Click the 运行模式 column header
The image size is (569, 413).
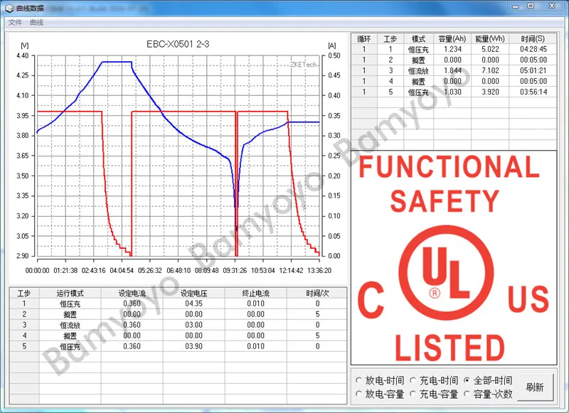(x=70, y=294)
